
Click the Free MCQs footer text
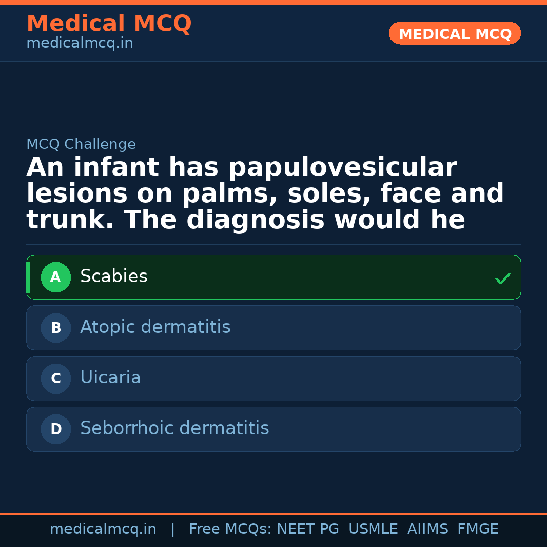(x=230, y=529)
